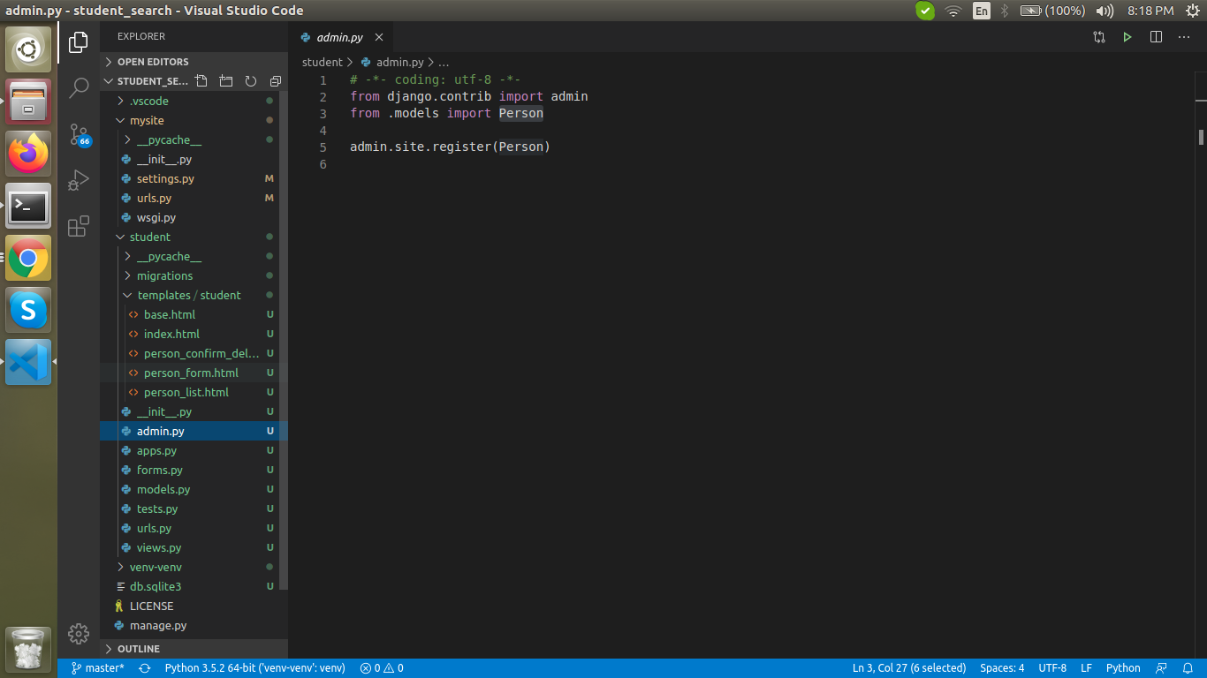Open base.html template file
The height and width of the screenshot is (678, 1207).
194,314
